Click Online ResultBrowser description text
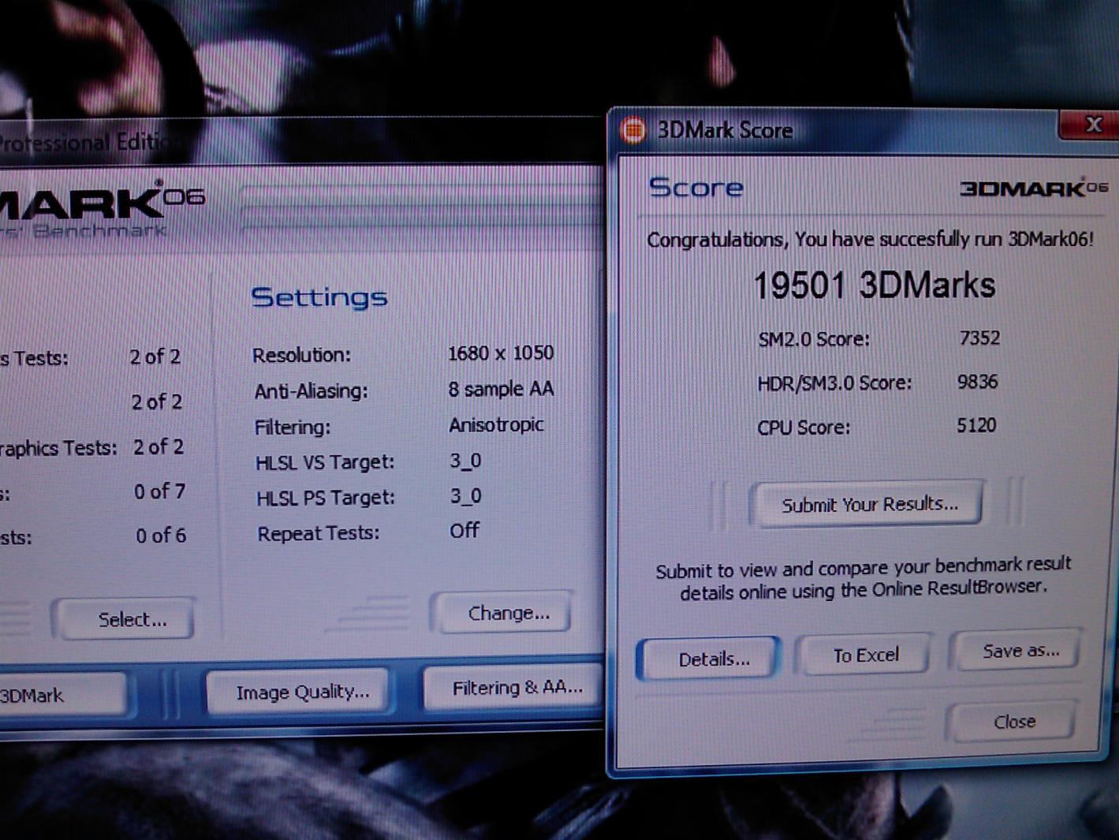The image size is (1119, 840). coord(863,578)
